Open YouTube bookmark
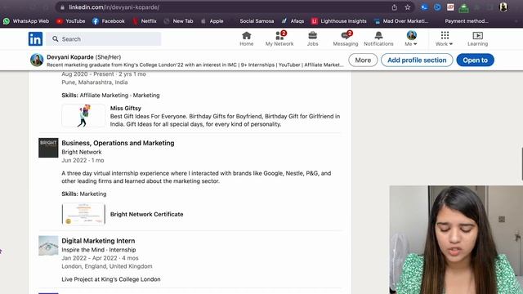 click(x=70, y=21)
